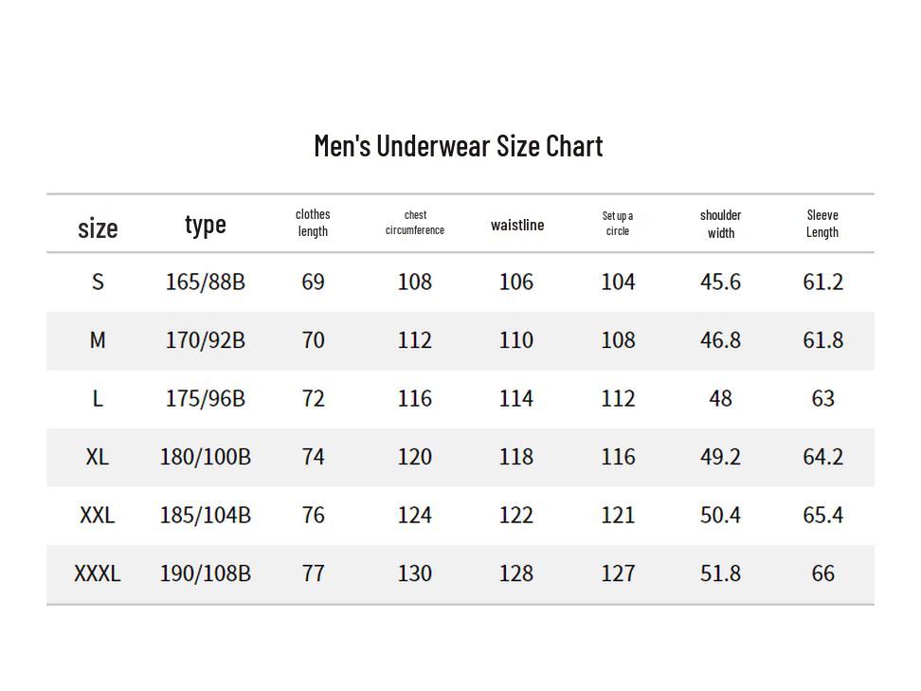
Task: Select the 190/108B type cell
Action: [205, 573]
